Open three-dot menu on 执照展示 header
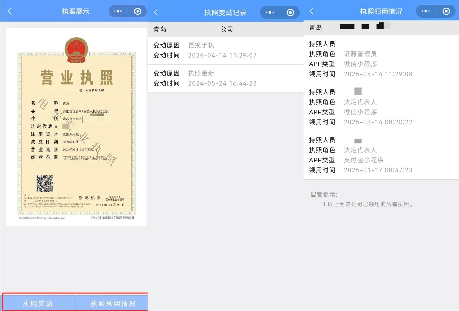The height and width of the screenshot is (311, 459). click(x=118, y=11)
